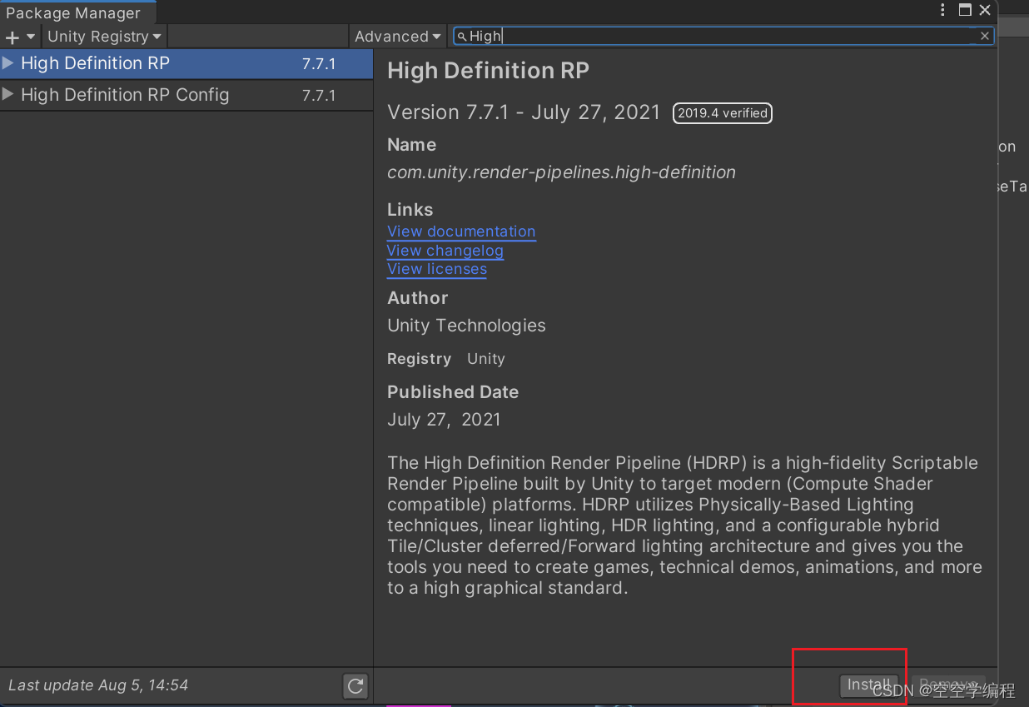Click the Install button

click(x=868, y=685)
